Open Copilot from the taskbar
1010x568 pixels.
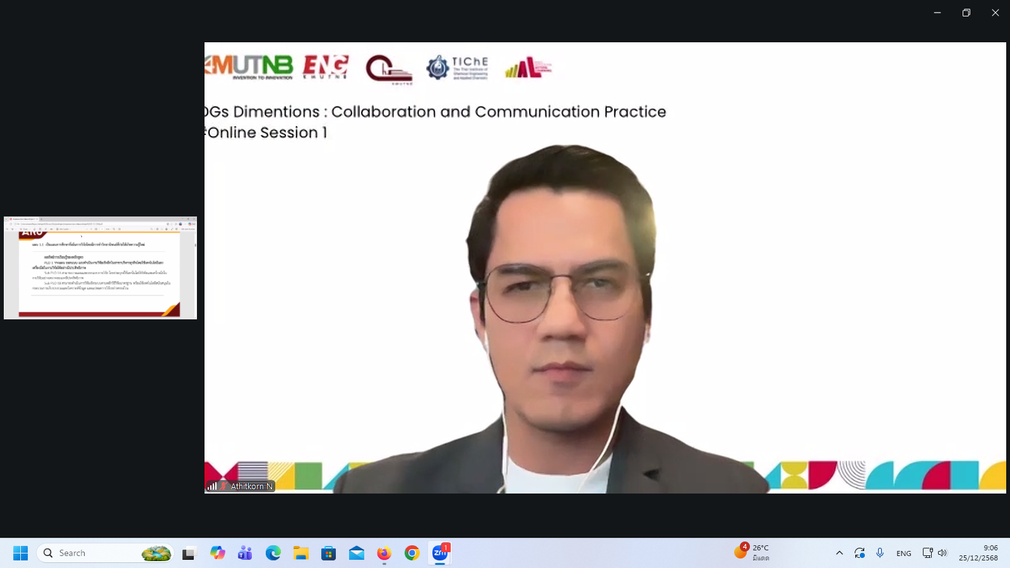point(218,553)
